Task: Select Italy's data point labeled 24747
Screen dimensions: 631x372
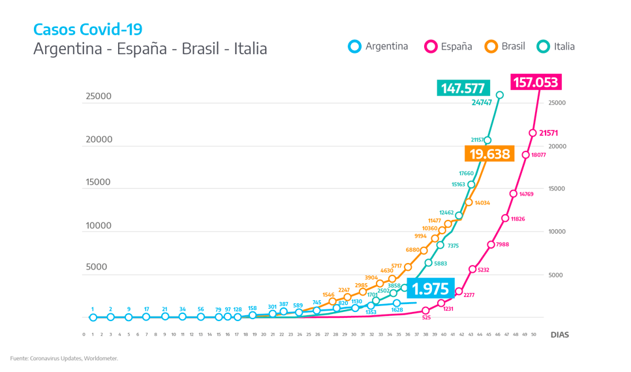Action: coord(500,95)
